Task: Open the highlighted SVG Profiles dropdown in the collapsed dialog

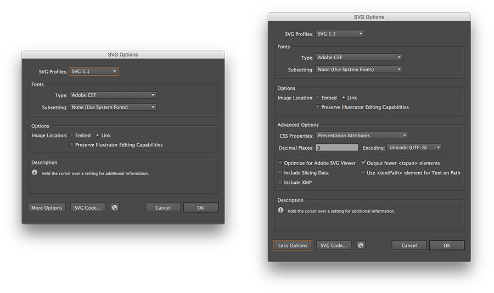Action: 94,71
